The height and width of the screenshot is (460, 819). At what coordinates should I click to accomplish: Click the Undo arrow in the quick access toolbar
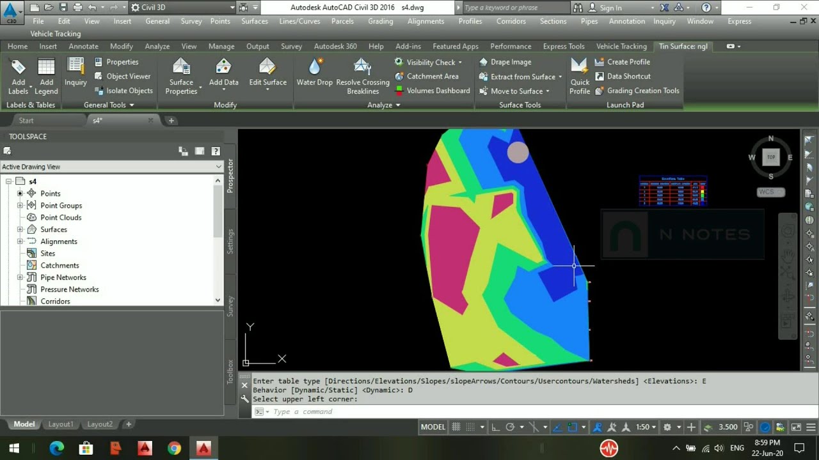pyautogui.click(x=92, y=8)
